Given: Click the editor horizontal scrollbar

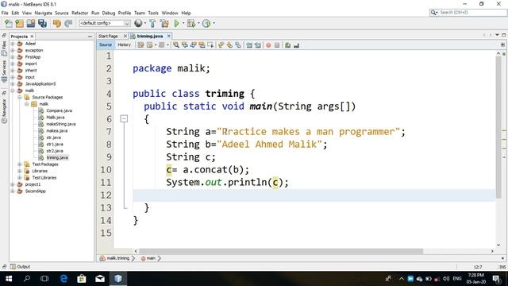Looking at the screenshot, I should pos(280,251).
